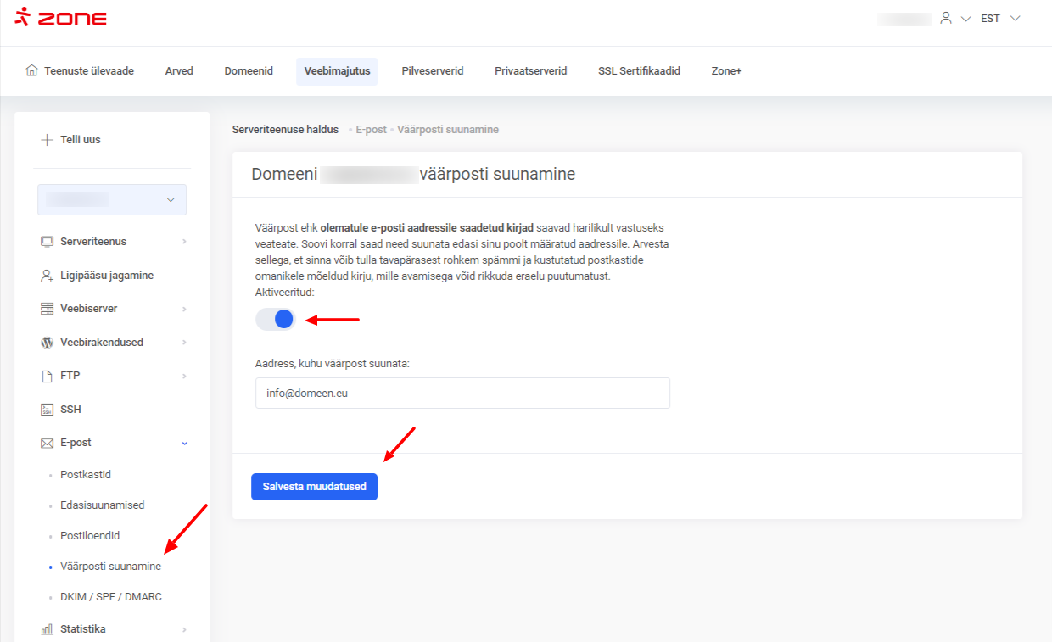The height and width of the screenshot is (642, 1052).
Task: Open the SSL Sertifikaadid tab
Action: [x=639, y=71]
